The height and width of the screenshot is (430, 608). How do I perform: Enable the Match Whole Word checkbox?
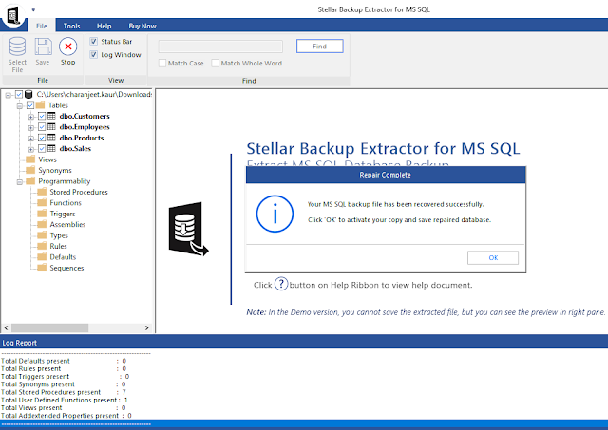[216, 63]
